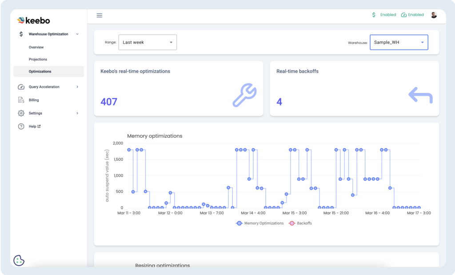Click the user profile avatar
This screenshot has width=455, height=275.
click(x=434, y=15)
